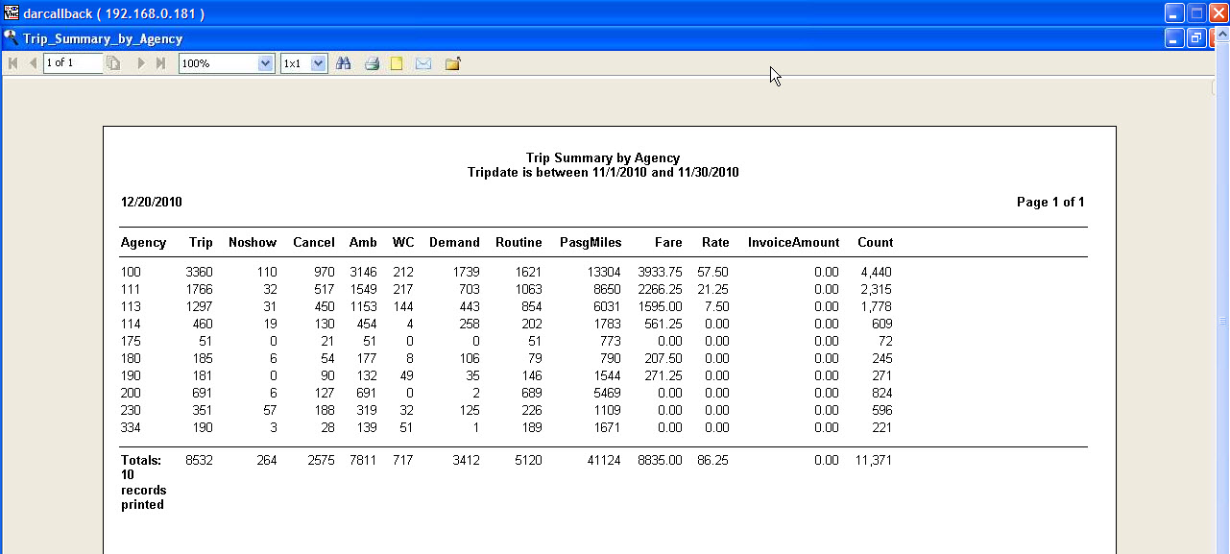Click trip value '3360'

point(200,273)
